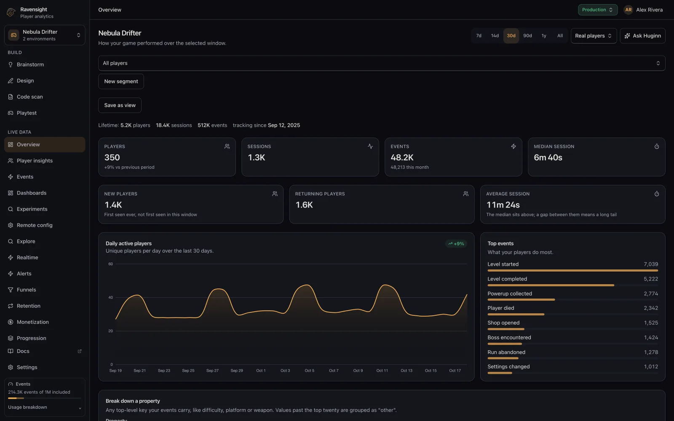674x421 pixels.
Task: Click the Brainstorm lightbulb icon in sidebar
Action: coord(11,64)
